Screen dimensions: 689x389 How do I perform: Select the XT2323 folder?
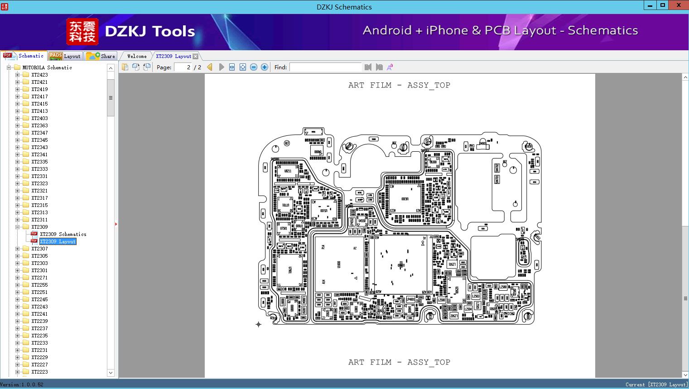point(39,183)
